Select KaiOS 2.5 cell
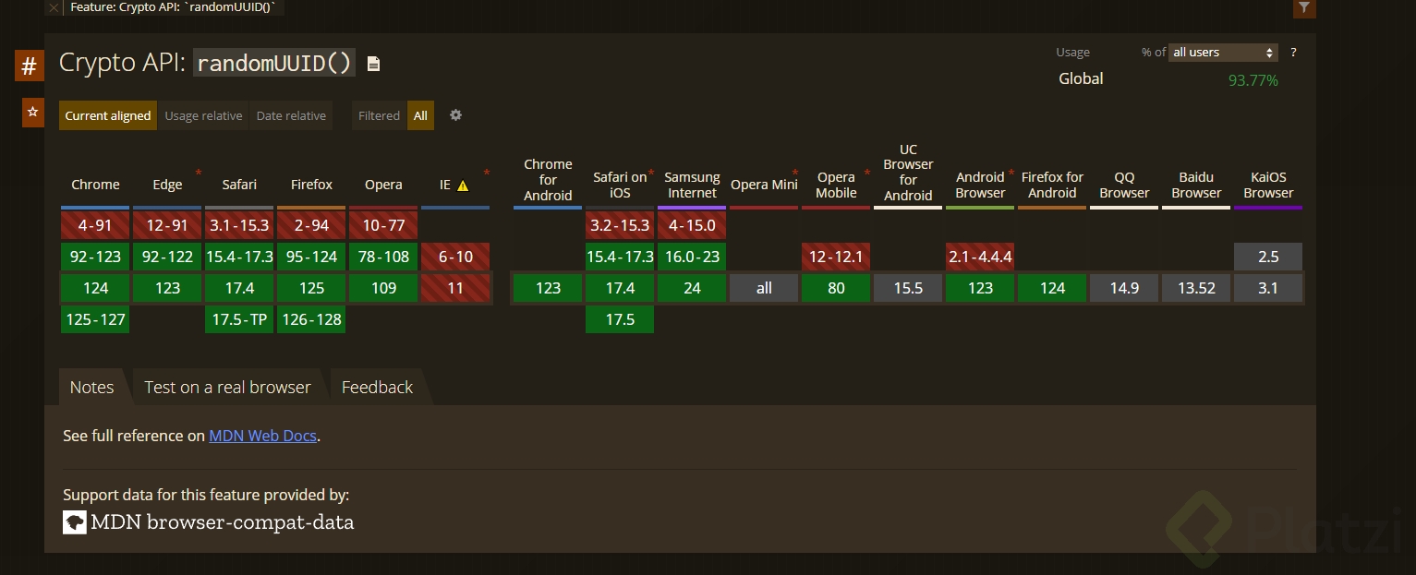 [x=1268, y=257]
